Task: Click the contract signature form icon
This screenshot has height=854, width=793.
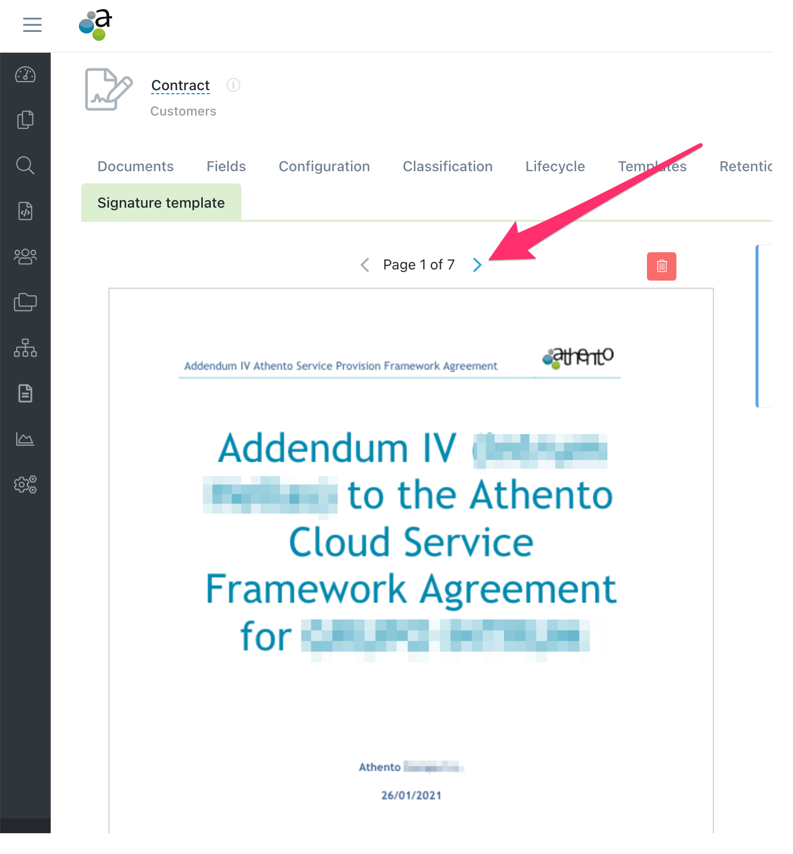Action: point(109,89)
